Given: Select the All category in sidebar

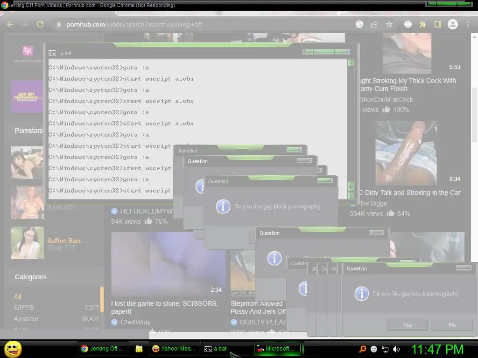Looking at the screenshot, I should pos(18,296).
